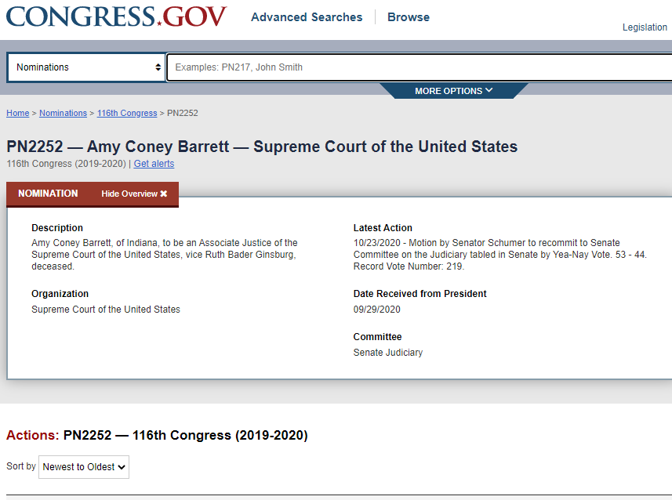This screenshot has width=672, height=500.
Task: Focus the search field with PN217 example
Action: [x=420, y=67]
